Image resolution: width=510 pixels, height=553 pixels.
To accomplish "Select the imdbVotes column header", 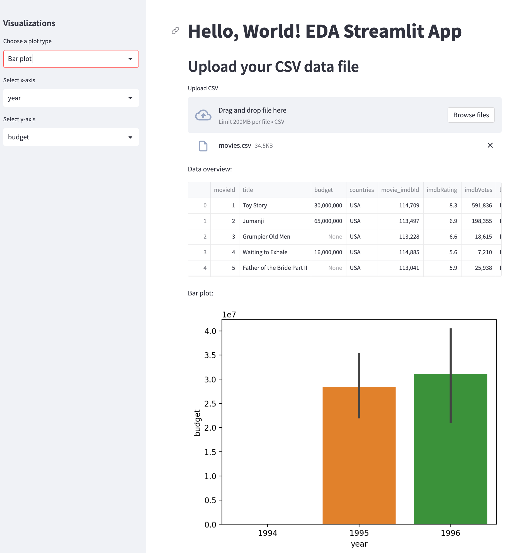I will pyautogui.click(x=478, y=190).
